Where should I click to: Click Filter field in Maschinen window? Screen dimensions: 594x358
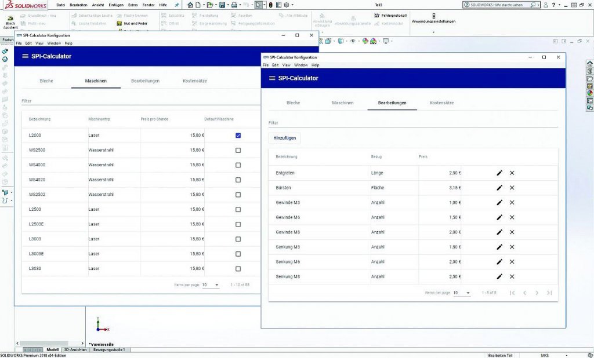(141, 101)
